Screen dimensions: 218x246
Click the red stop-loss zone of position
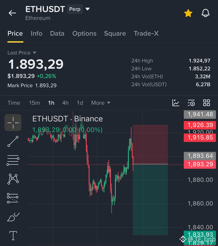point(150,145)
